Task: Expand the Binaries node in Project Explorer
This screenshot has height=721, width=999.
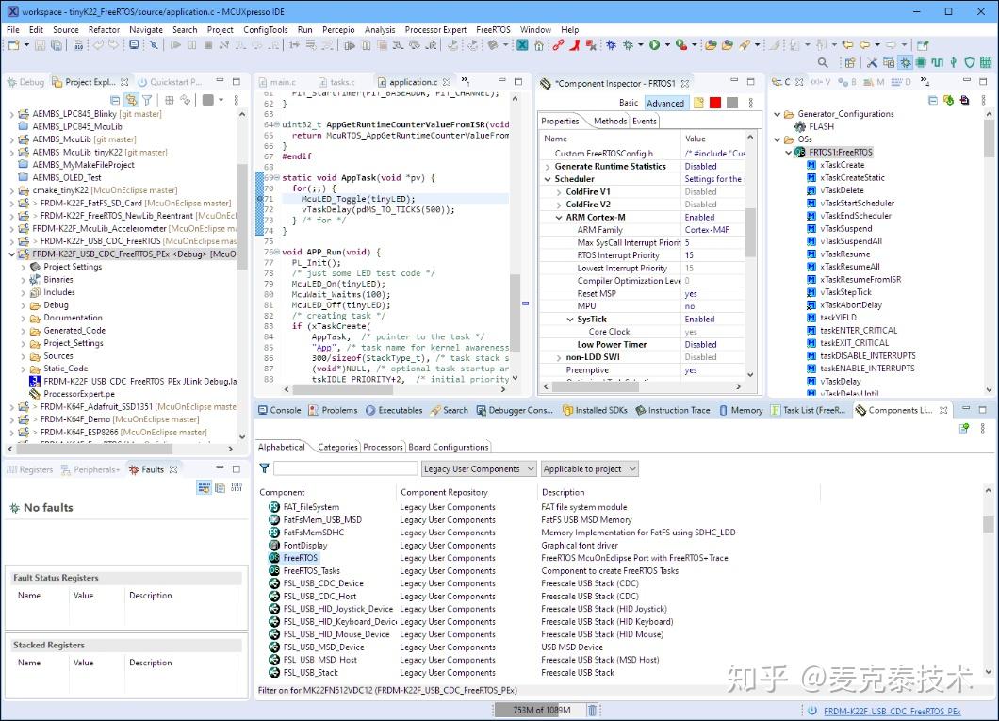Action: click(23, 279)
